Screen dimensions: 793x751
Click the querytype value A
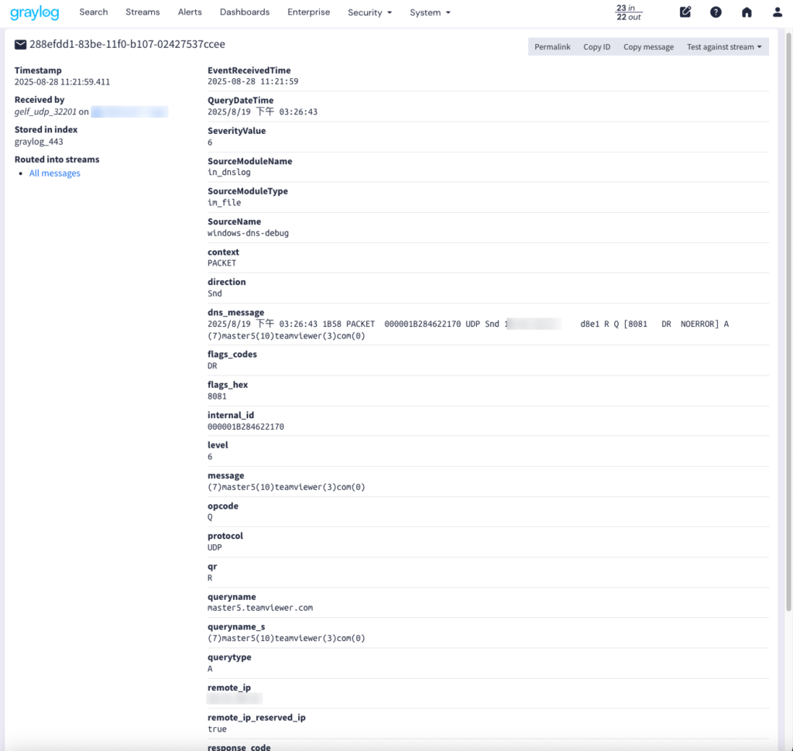tap(210, 669)
